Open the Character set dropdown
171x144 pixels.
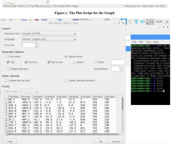click(49, 34)
